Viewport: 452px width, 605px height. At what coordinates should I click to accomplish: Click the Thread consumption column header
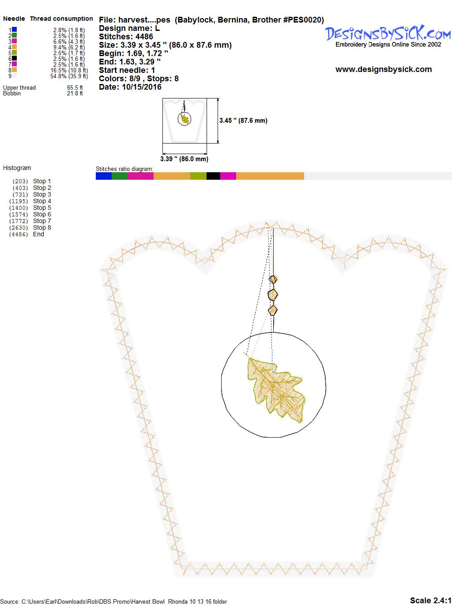pos(61,19)
